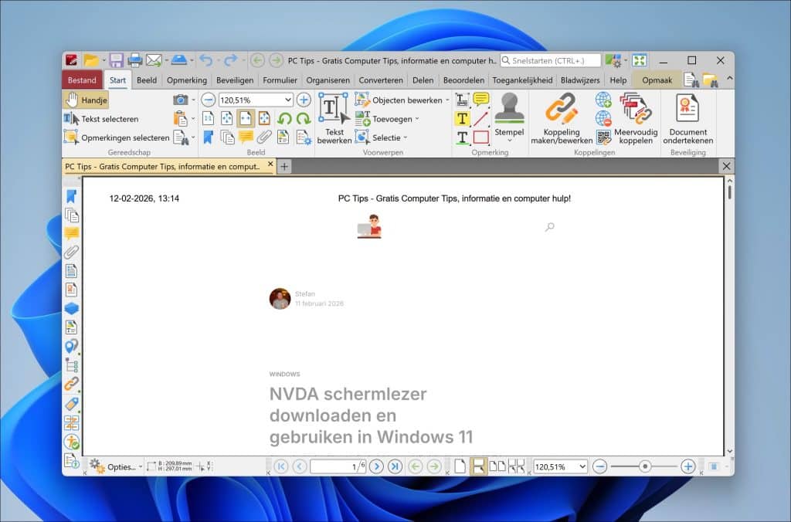Go to the next page with the arrow button
The width and height of the screenshot is (791, 522).
click(375, 466)
